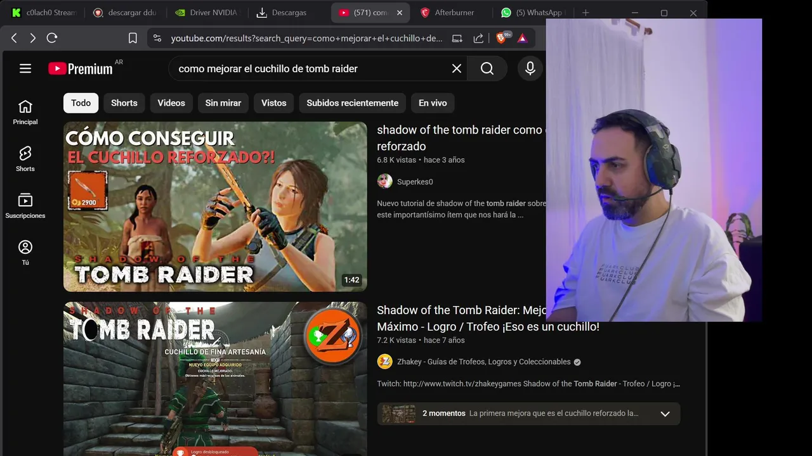This screenshot has height=456, width=812.
Task: Bookmark this page with bookmark icon
Action: [x=133, y=38]
